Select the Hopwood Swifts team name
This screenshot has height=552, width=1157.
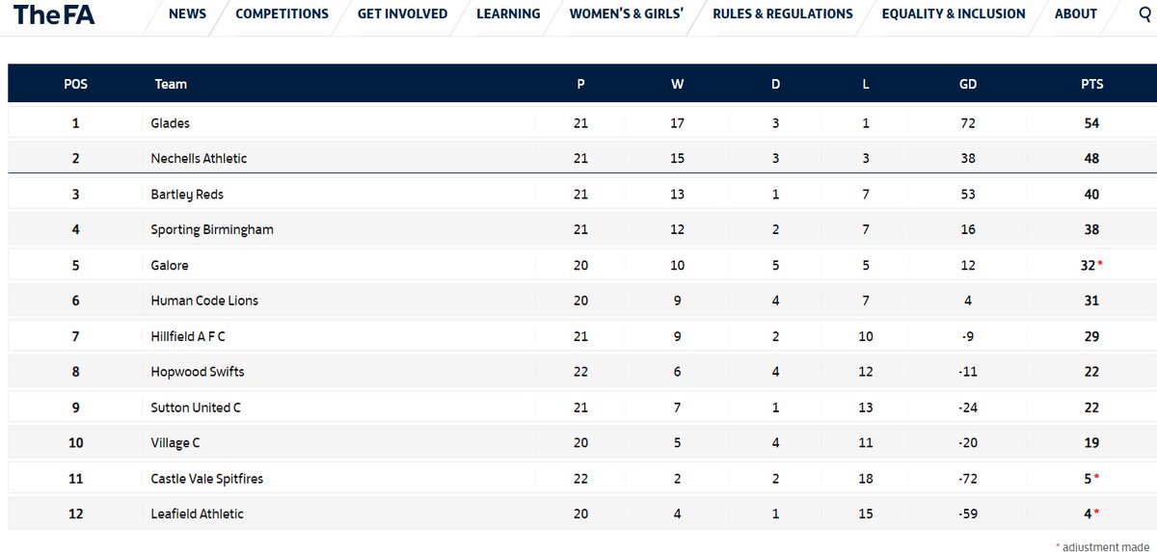(198, 372)
